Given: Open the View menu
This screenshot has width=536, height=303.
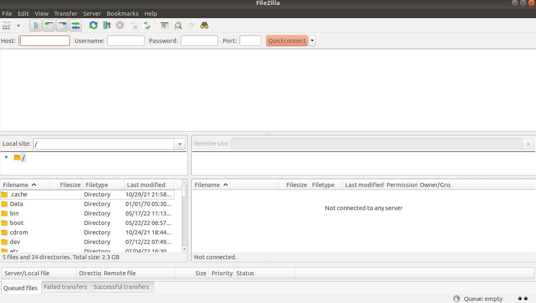Looking at the screenshot, I should pyautogui.click(x=41, y=13).
